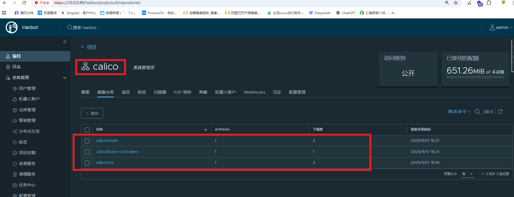Click the branching-arrows extension icon
The height and width of the screenshot is (197, 514).
coord(469,3)
